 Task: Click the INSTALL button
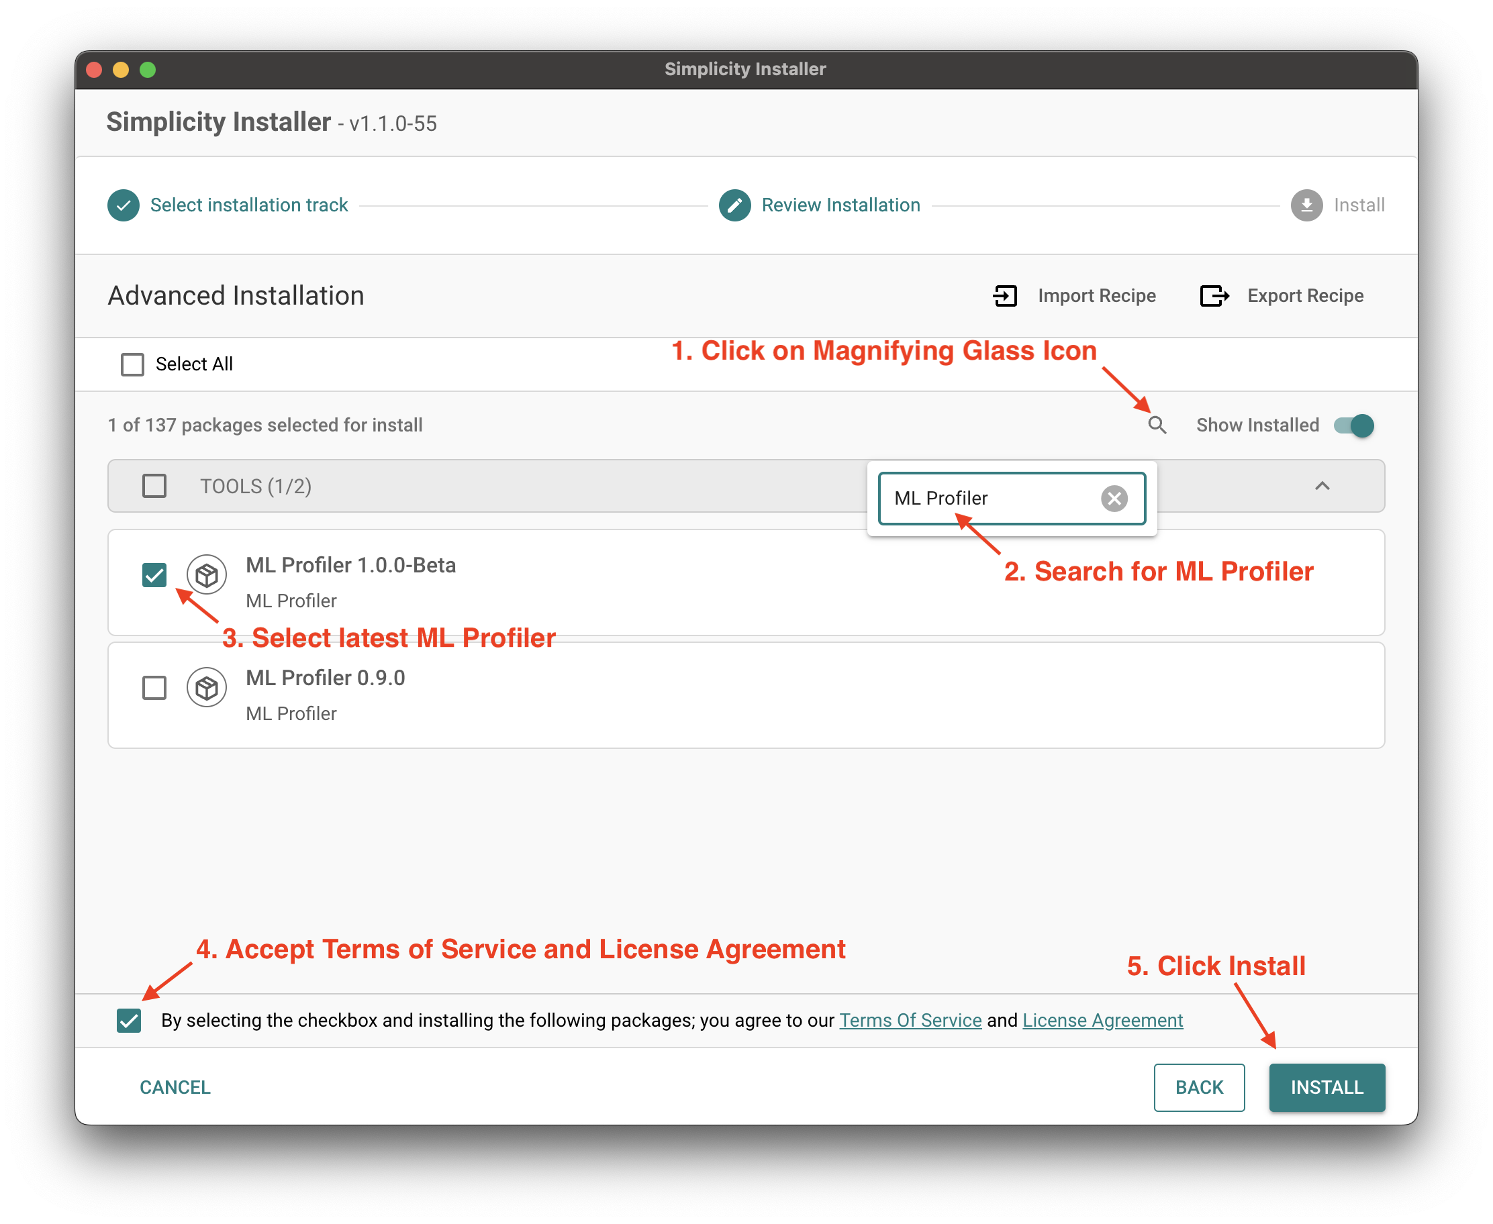[1327, 1087]
